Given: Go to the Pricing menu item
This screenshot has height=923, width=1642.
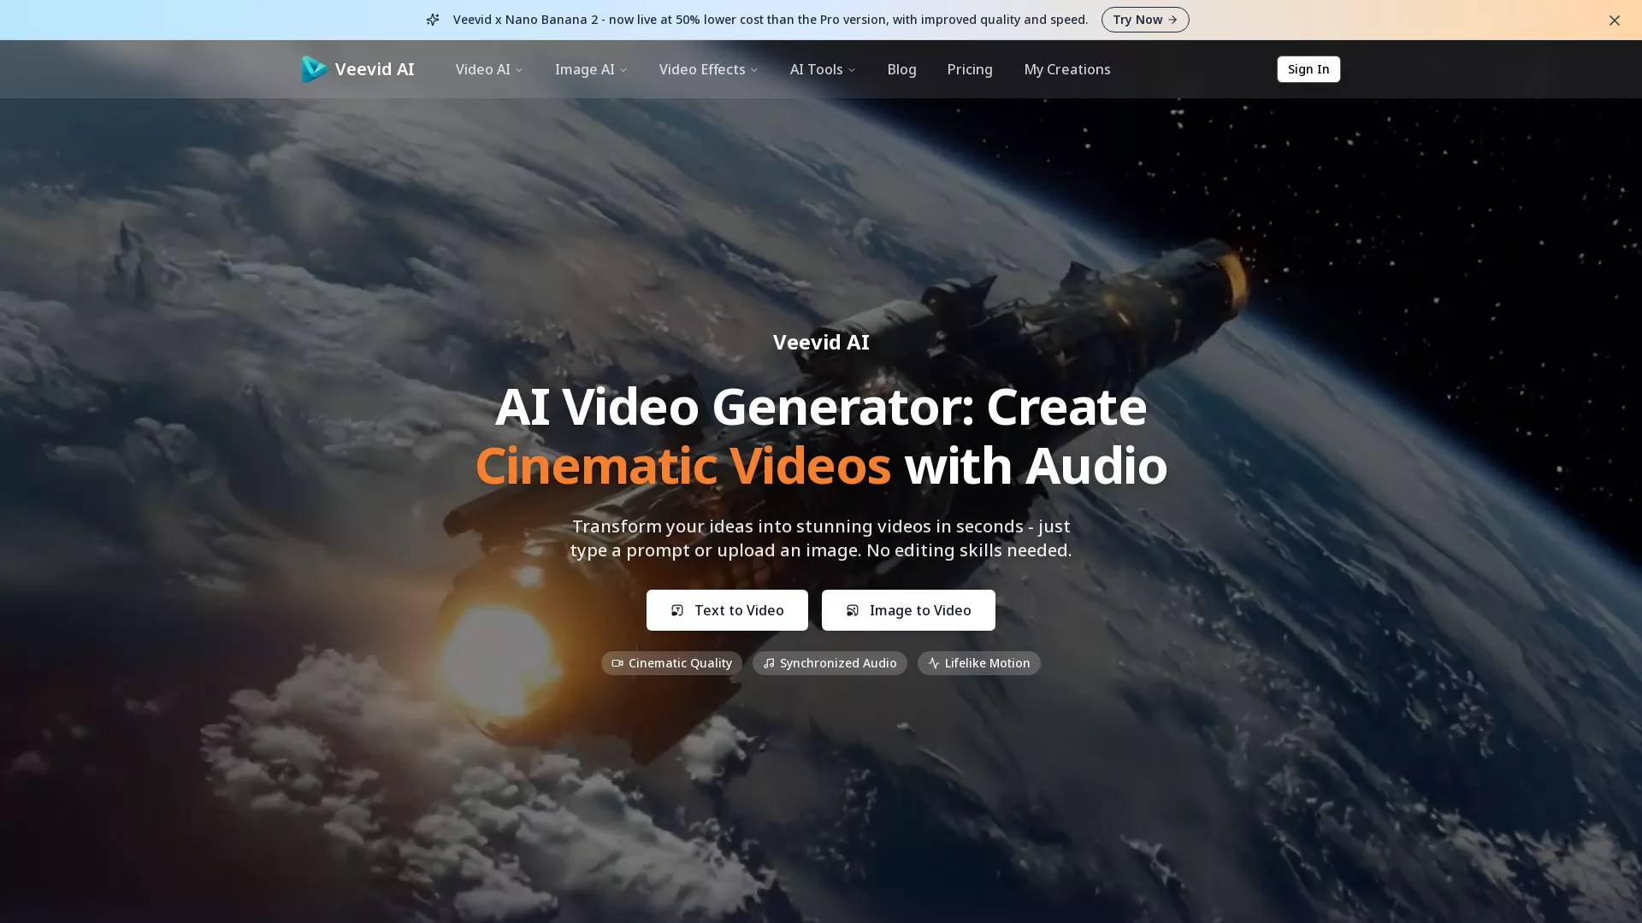Looking at the screenshot, I should pyautogui.click(x=970, y=69).
